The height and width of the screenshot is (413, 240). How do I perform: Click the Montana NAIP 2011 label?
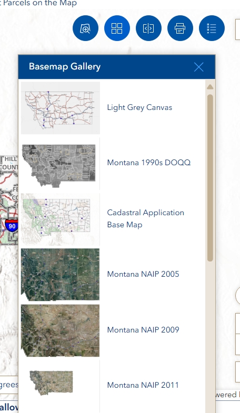[143, 385]
